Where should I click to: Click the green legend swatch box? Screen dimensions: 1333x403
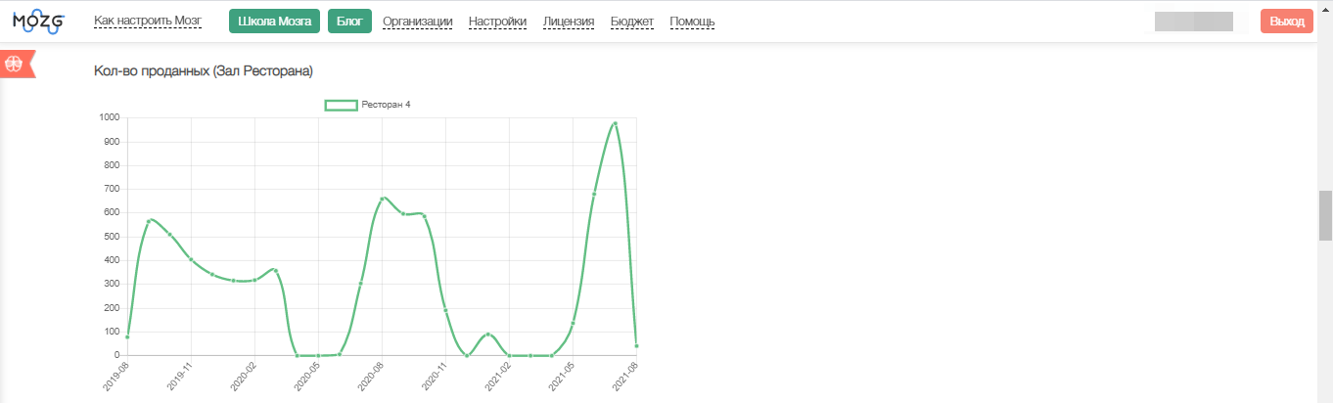341,105
